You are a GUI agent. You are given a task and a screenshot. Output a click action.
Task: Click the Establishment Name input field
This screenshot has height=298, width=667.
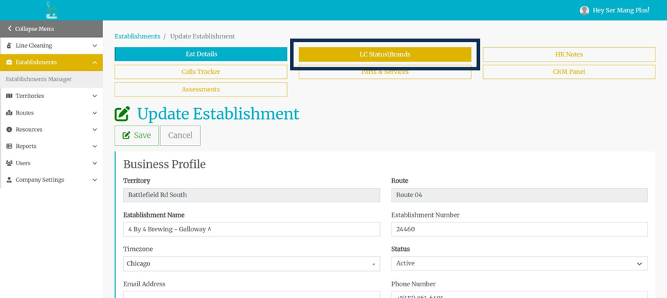(x=252, y=229)
